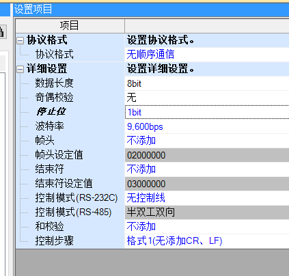Open 控制步骤 格式1 value cell
Screen dimensions: 289x276
[207, 241]
